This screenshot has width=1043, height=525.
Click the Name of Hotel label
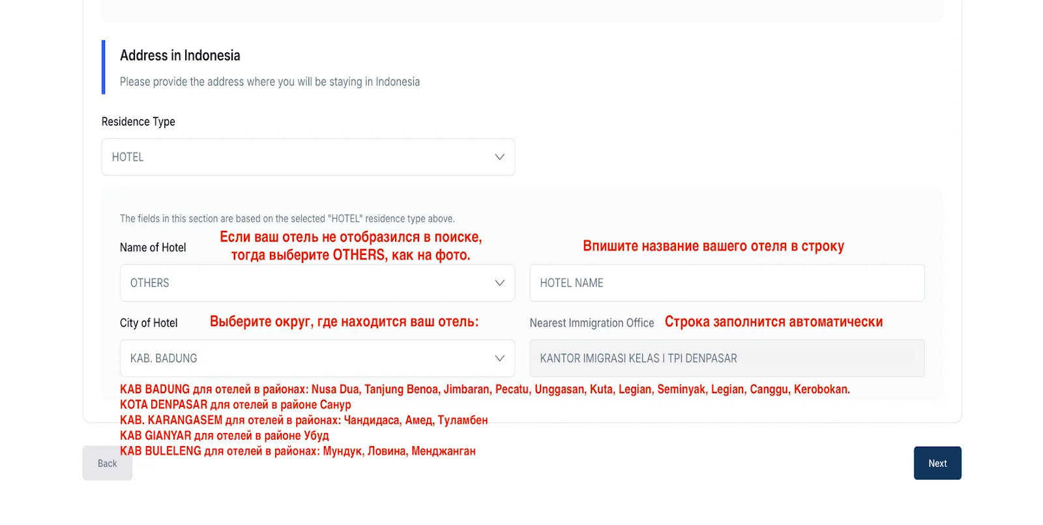coord(153,248)
